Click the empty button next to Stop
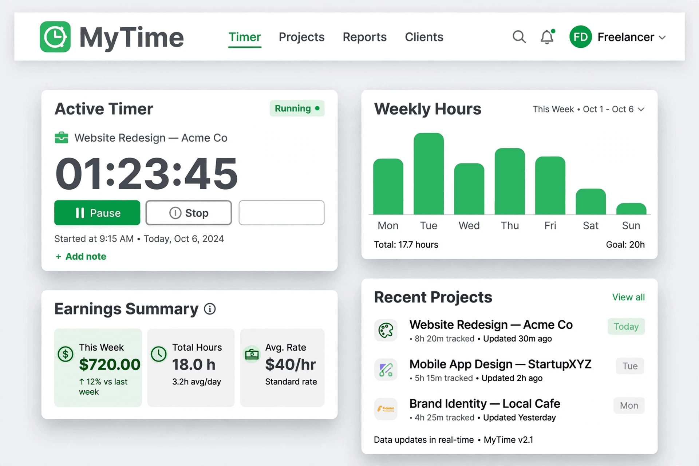The image size is (699, 466). (x=281, y=213)
